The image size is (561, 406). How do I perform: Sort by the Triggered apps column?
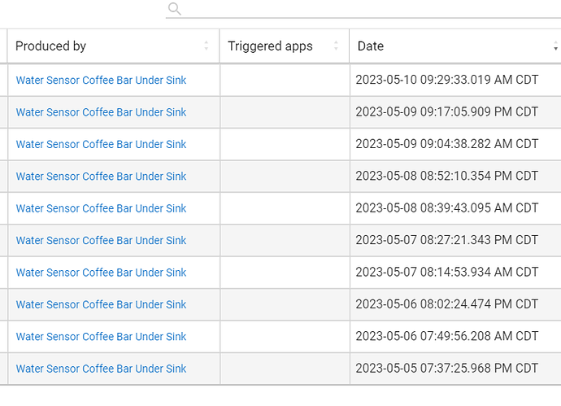[270, 46]
